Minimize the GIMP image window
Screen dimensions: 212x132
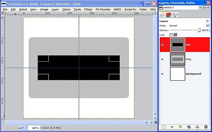(141, 4)
